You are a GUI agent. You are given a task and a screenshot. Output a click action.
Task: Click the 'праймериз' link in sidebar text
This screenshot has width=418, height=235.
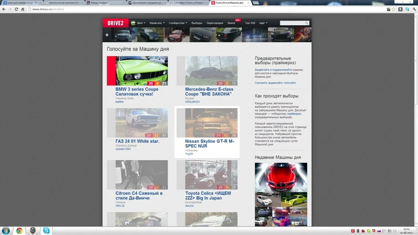pos(294,114)
